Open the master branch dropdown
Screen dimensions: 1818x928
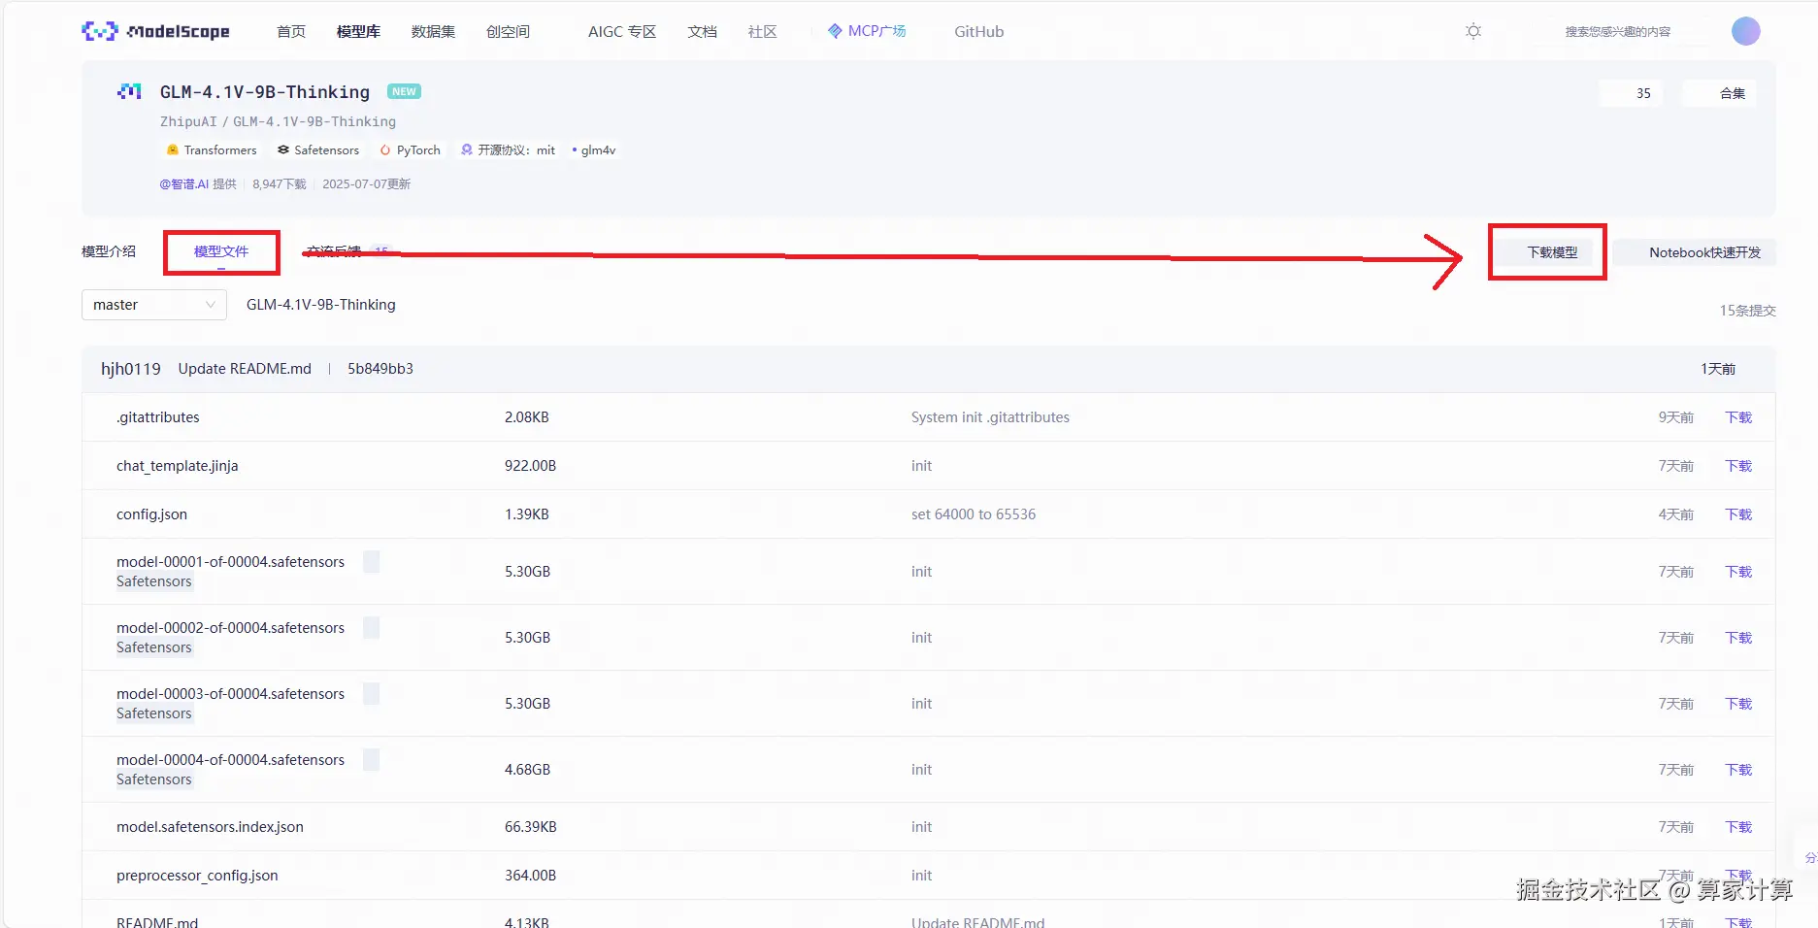[x=154, y=305]
